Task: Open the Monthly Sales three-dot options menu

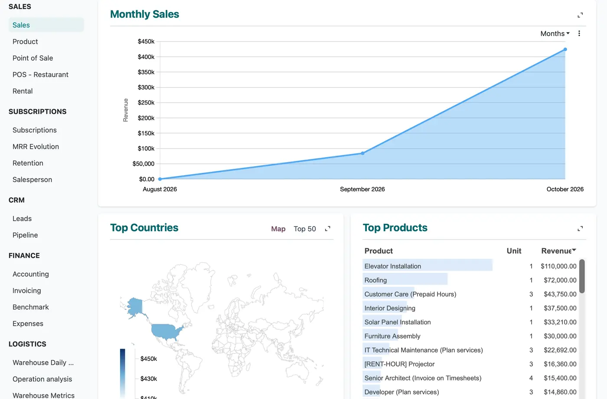Action: [x=579, y=33]
